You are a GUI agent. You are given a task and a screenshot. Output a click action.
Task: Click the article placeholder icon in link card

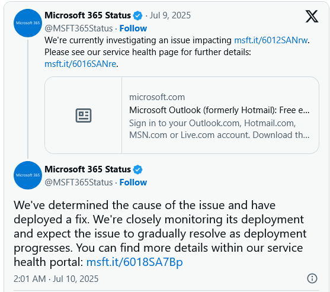[x=84, y=115]
